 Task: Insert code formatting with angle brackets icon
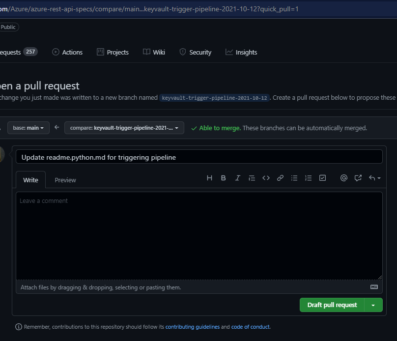tap(266, 178)
